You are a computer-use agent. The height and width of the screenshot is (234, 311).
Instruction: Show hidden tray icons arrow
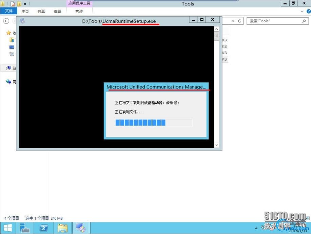click(256, 228)
